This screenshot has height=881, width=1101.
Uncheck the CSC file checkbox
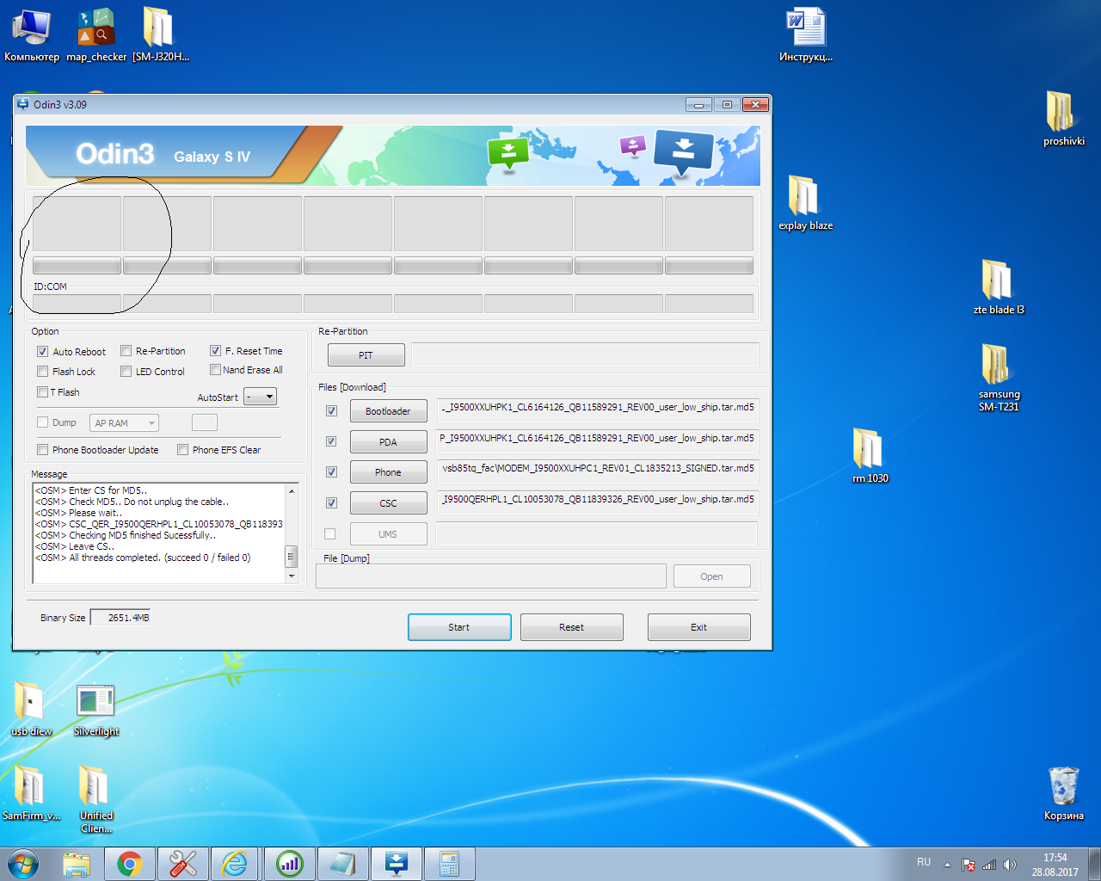pos(331,503)
